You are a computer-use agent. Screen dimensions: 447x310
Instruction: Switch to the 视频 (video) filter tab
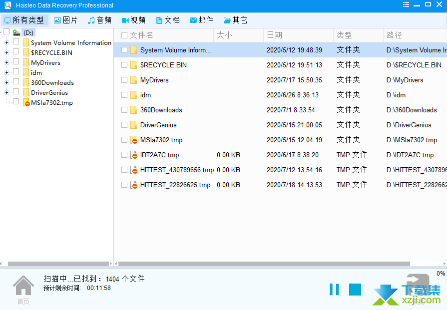133,20
